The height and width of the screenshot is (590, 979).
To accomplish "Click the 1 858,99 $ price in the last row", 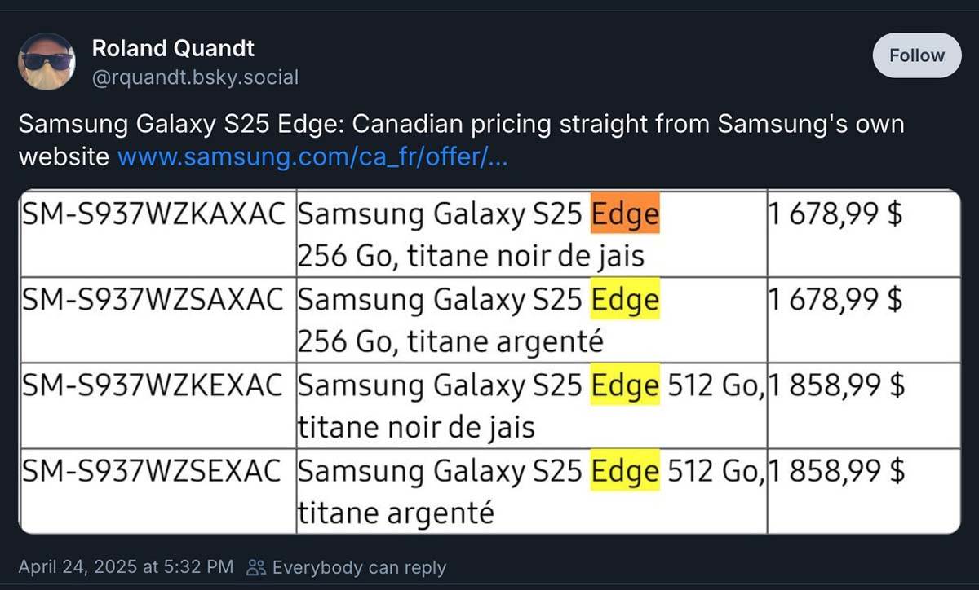I will pyautogui.click(x=836, y=472).
